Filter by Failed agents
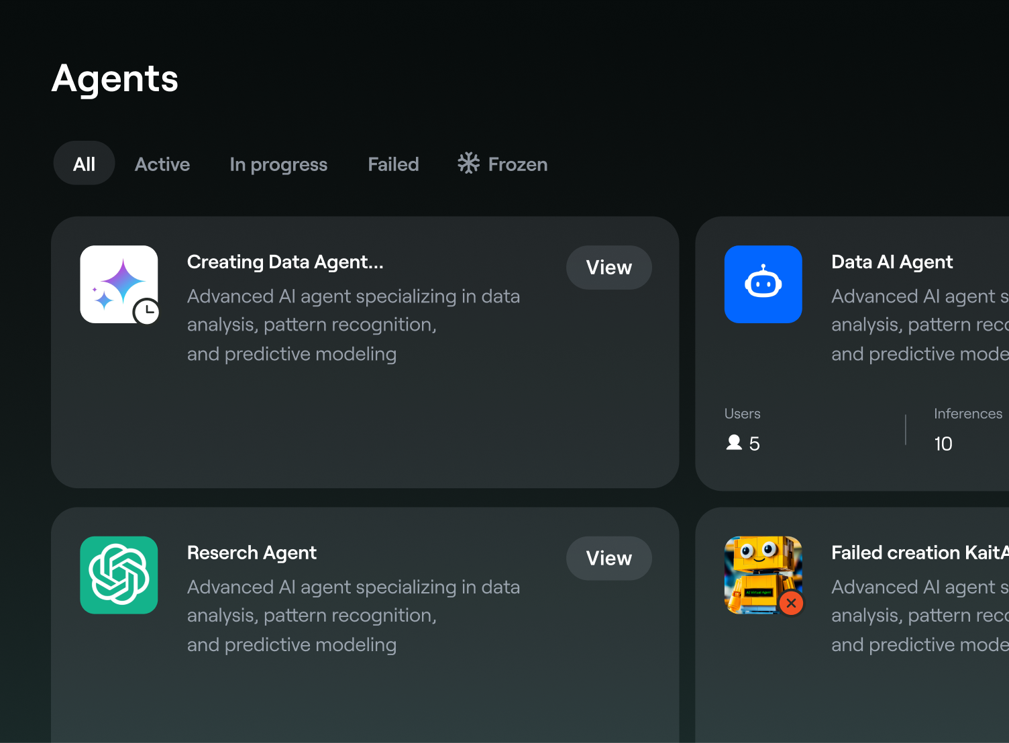Image resolution: width=1009 pixels, height=743 pixels. (x=393, y=164)
